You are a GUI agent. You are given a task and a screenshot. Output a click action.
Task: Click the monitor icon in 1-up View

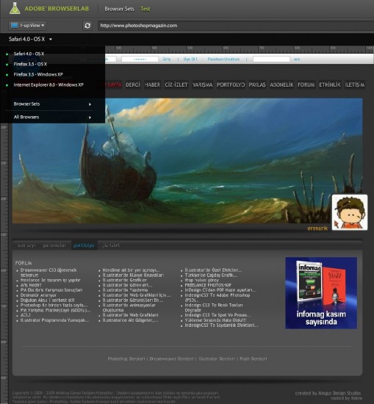15,25
